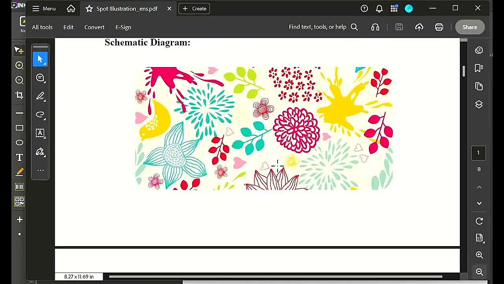Click the Share button
Image resolution: width=504 pixels, height=284 pixels.
coord(470,27)
